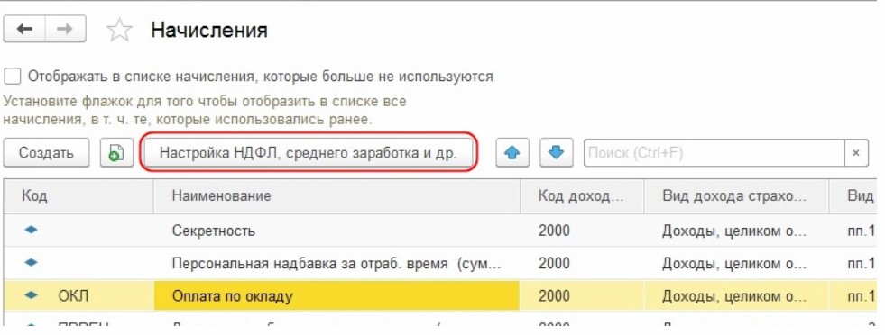The width and height of the screenshot is (885, 335).
Task: Clear search with the × button
Action: [856, 153]
